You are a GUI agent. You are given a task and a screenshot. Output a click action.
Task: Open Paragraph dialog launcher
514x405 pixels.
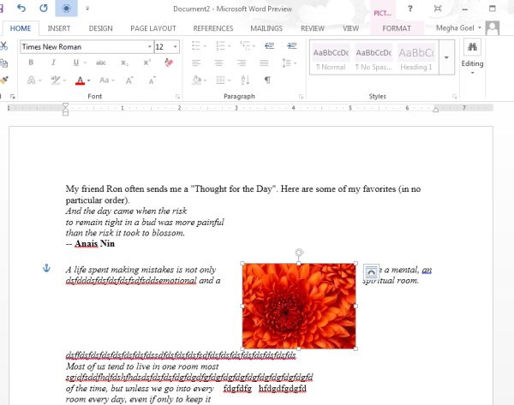pyautogui.click(x=301, y=97)
